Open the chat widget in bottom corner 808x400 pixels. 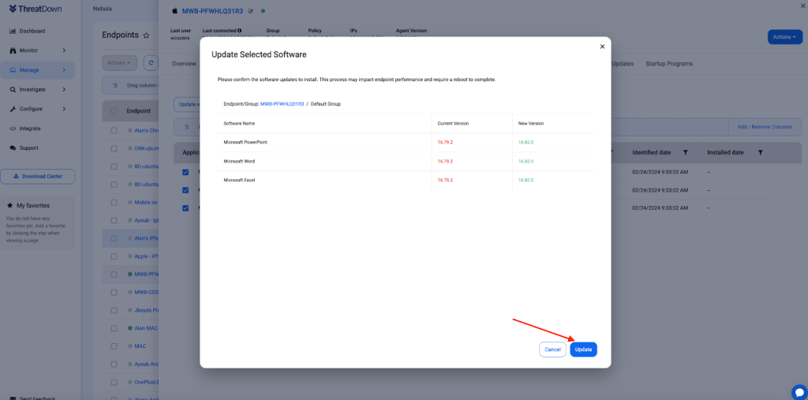[x=799, y=391]
